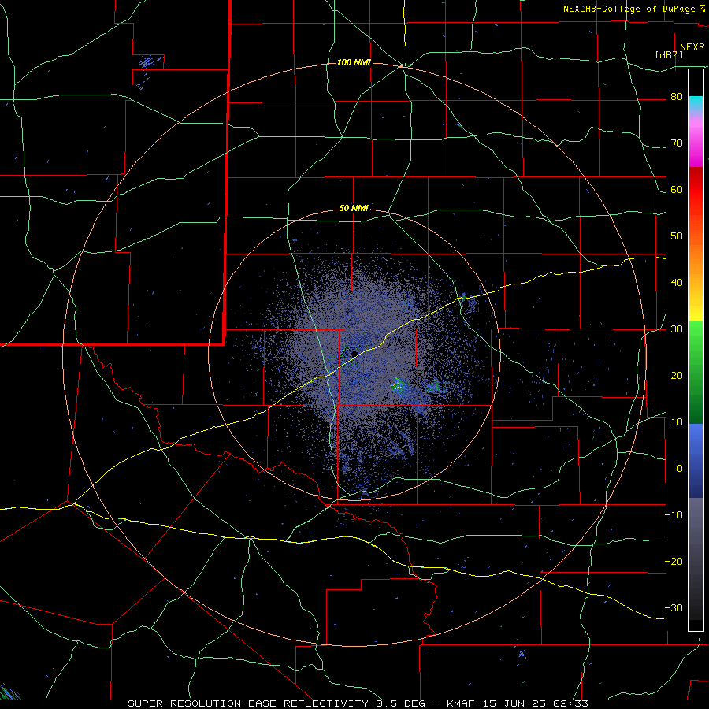Click the 60 value on the dBZ scale

click(677, 190)
